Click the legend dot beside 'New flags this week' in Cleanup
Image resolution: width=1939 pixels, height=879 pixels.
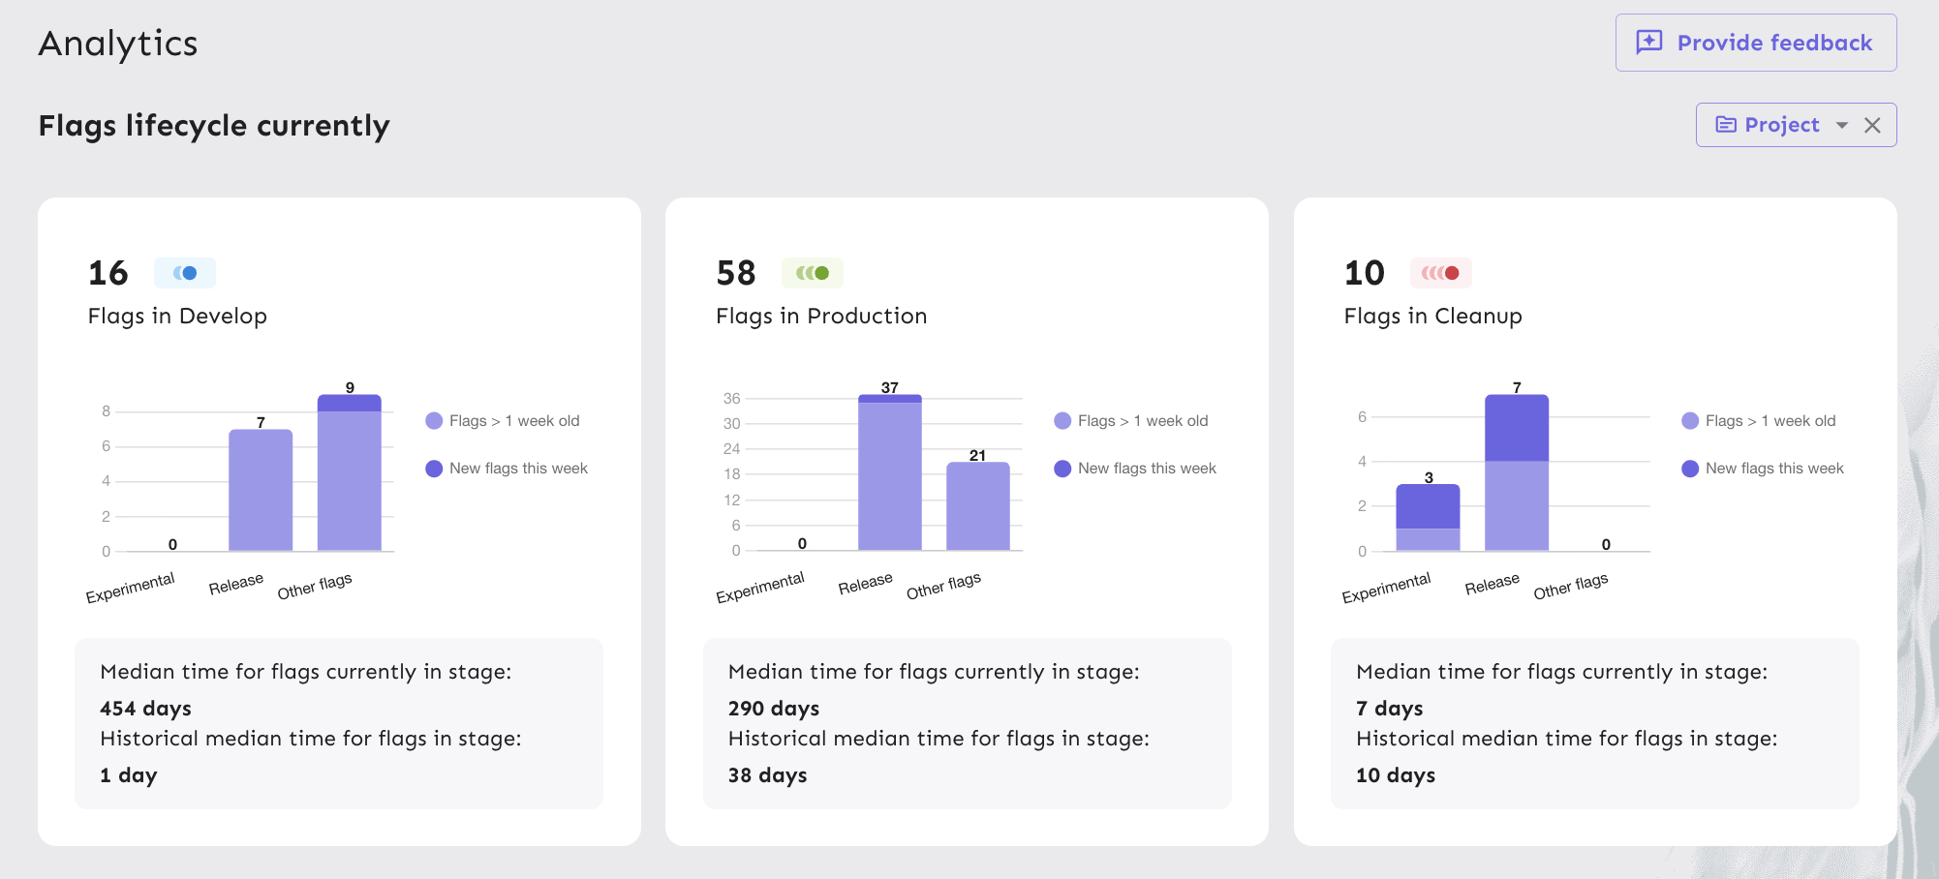(1689, 468)
